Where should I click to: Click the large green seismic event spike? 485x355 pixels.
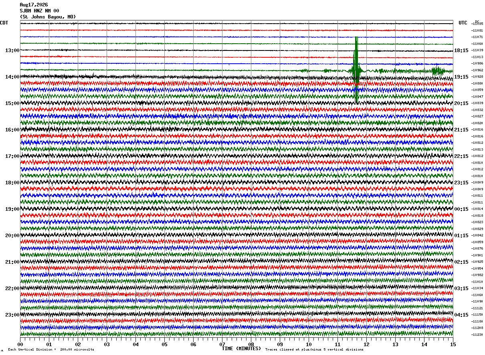tap(356, 70)
